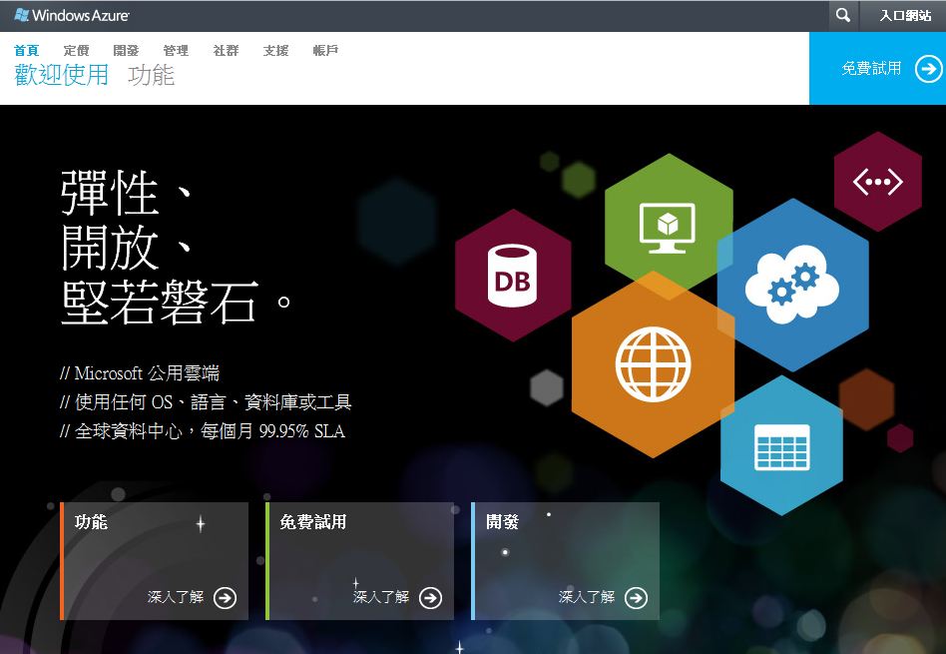Image resolution: width=946 pixels, height=654 pixels.
Task: Click the arrow circle in 免費試用 banner
Action: coord(928,68)
